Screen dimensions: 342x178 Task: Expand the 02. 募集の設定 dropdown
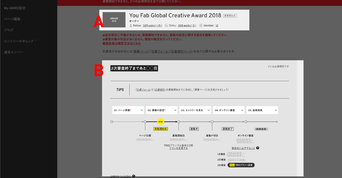[x=162, y=110]
